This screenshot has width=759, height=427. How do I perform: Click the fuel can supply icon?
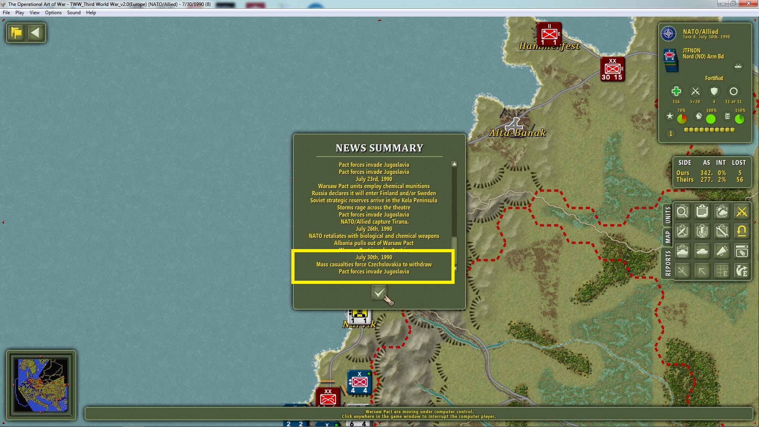727,116
